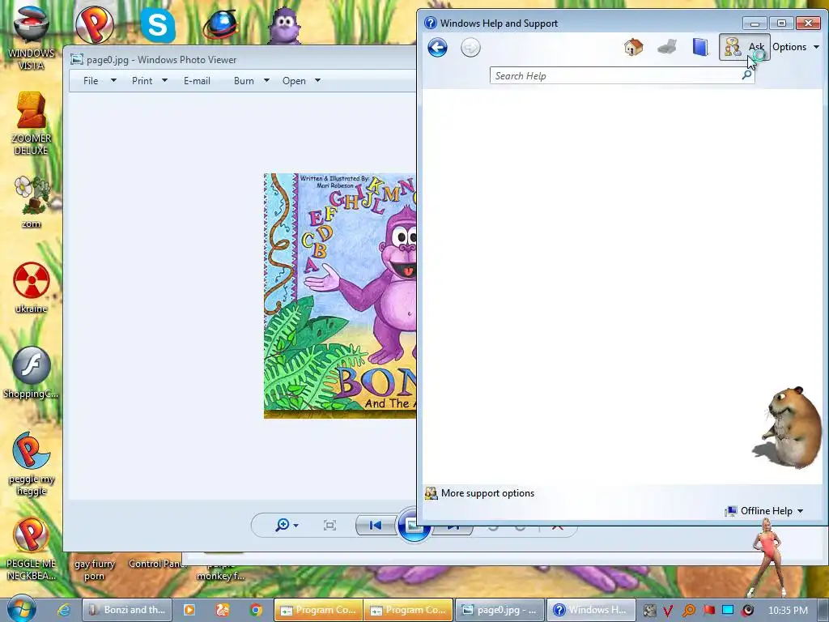Click the hamster desktop character
This screenshot has width=829, height=622.
(x=789, y=428)
